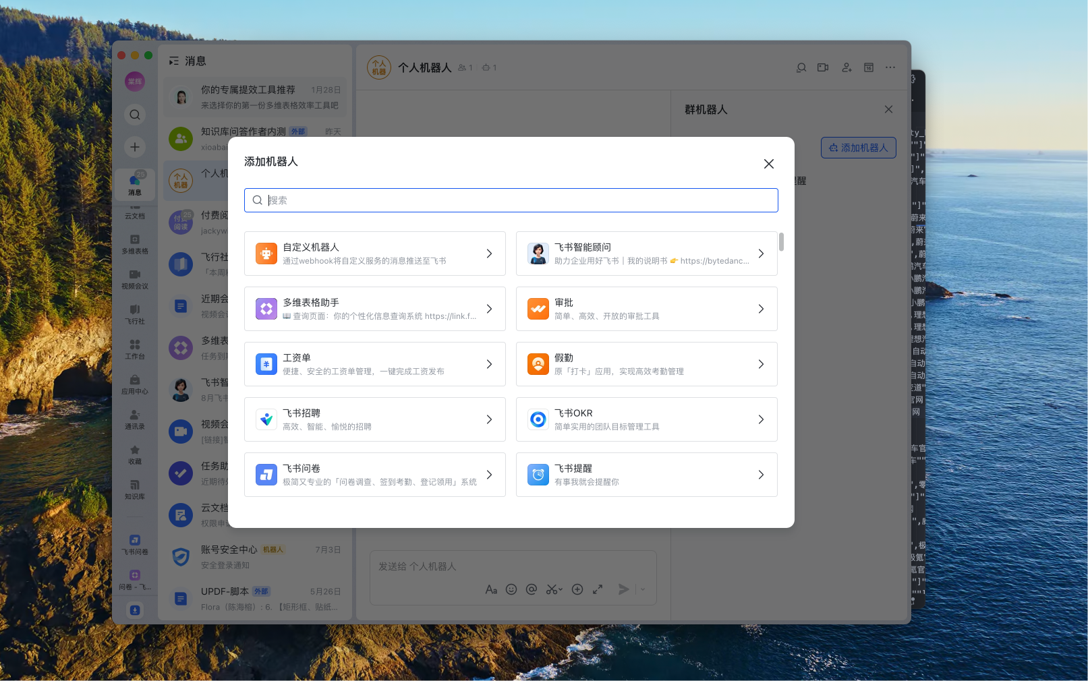
Task: Open text formatting Aa in composer
Action: [x=491, y=589]
